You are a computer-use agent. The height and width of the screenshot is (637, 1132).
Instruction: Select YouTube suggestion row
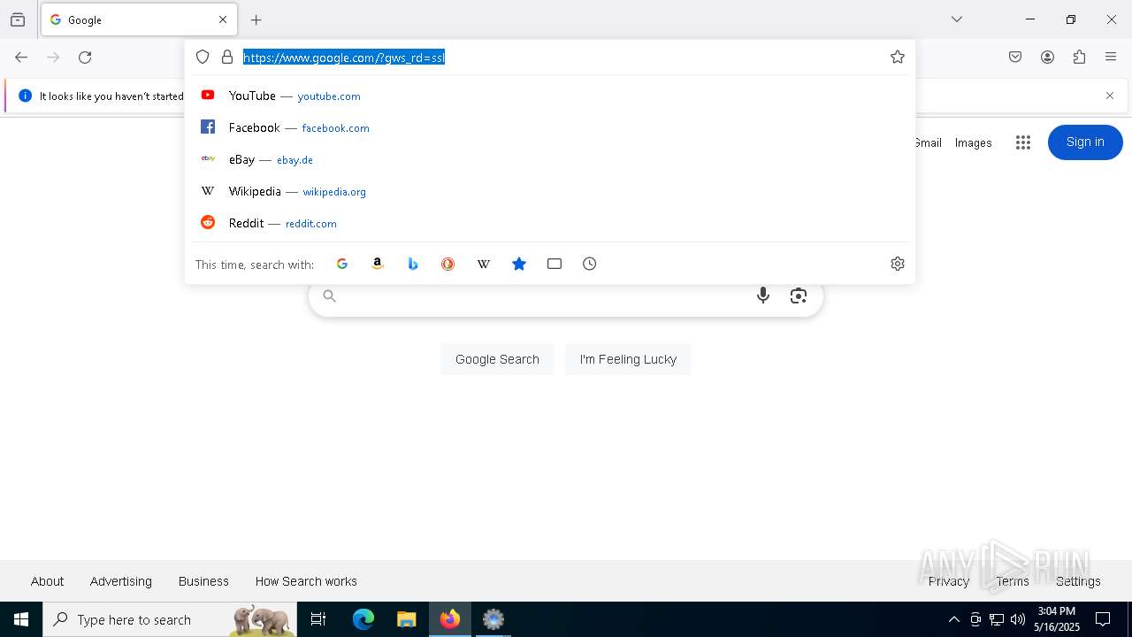pyautogui.click(x=550, y=96)
